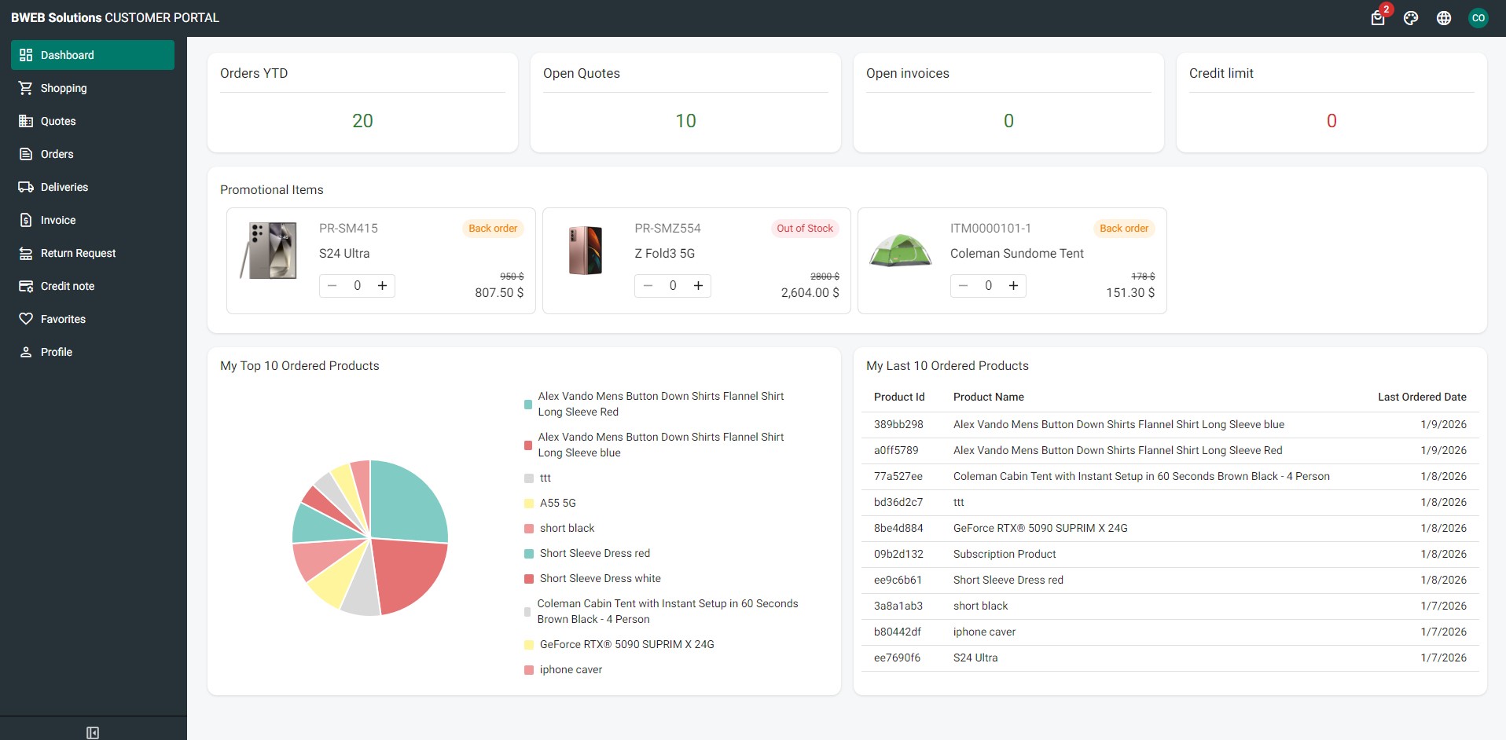The image size is (1506, 740).
Task: Open the theme palette picker
Action: (x=1410, y=17)
